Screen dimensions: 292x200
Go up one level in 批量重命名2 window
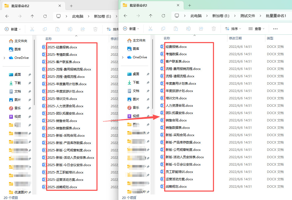pos(32,16)
